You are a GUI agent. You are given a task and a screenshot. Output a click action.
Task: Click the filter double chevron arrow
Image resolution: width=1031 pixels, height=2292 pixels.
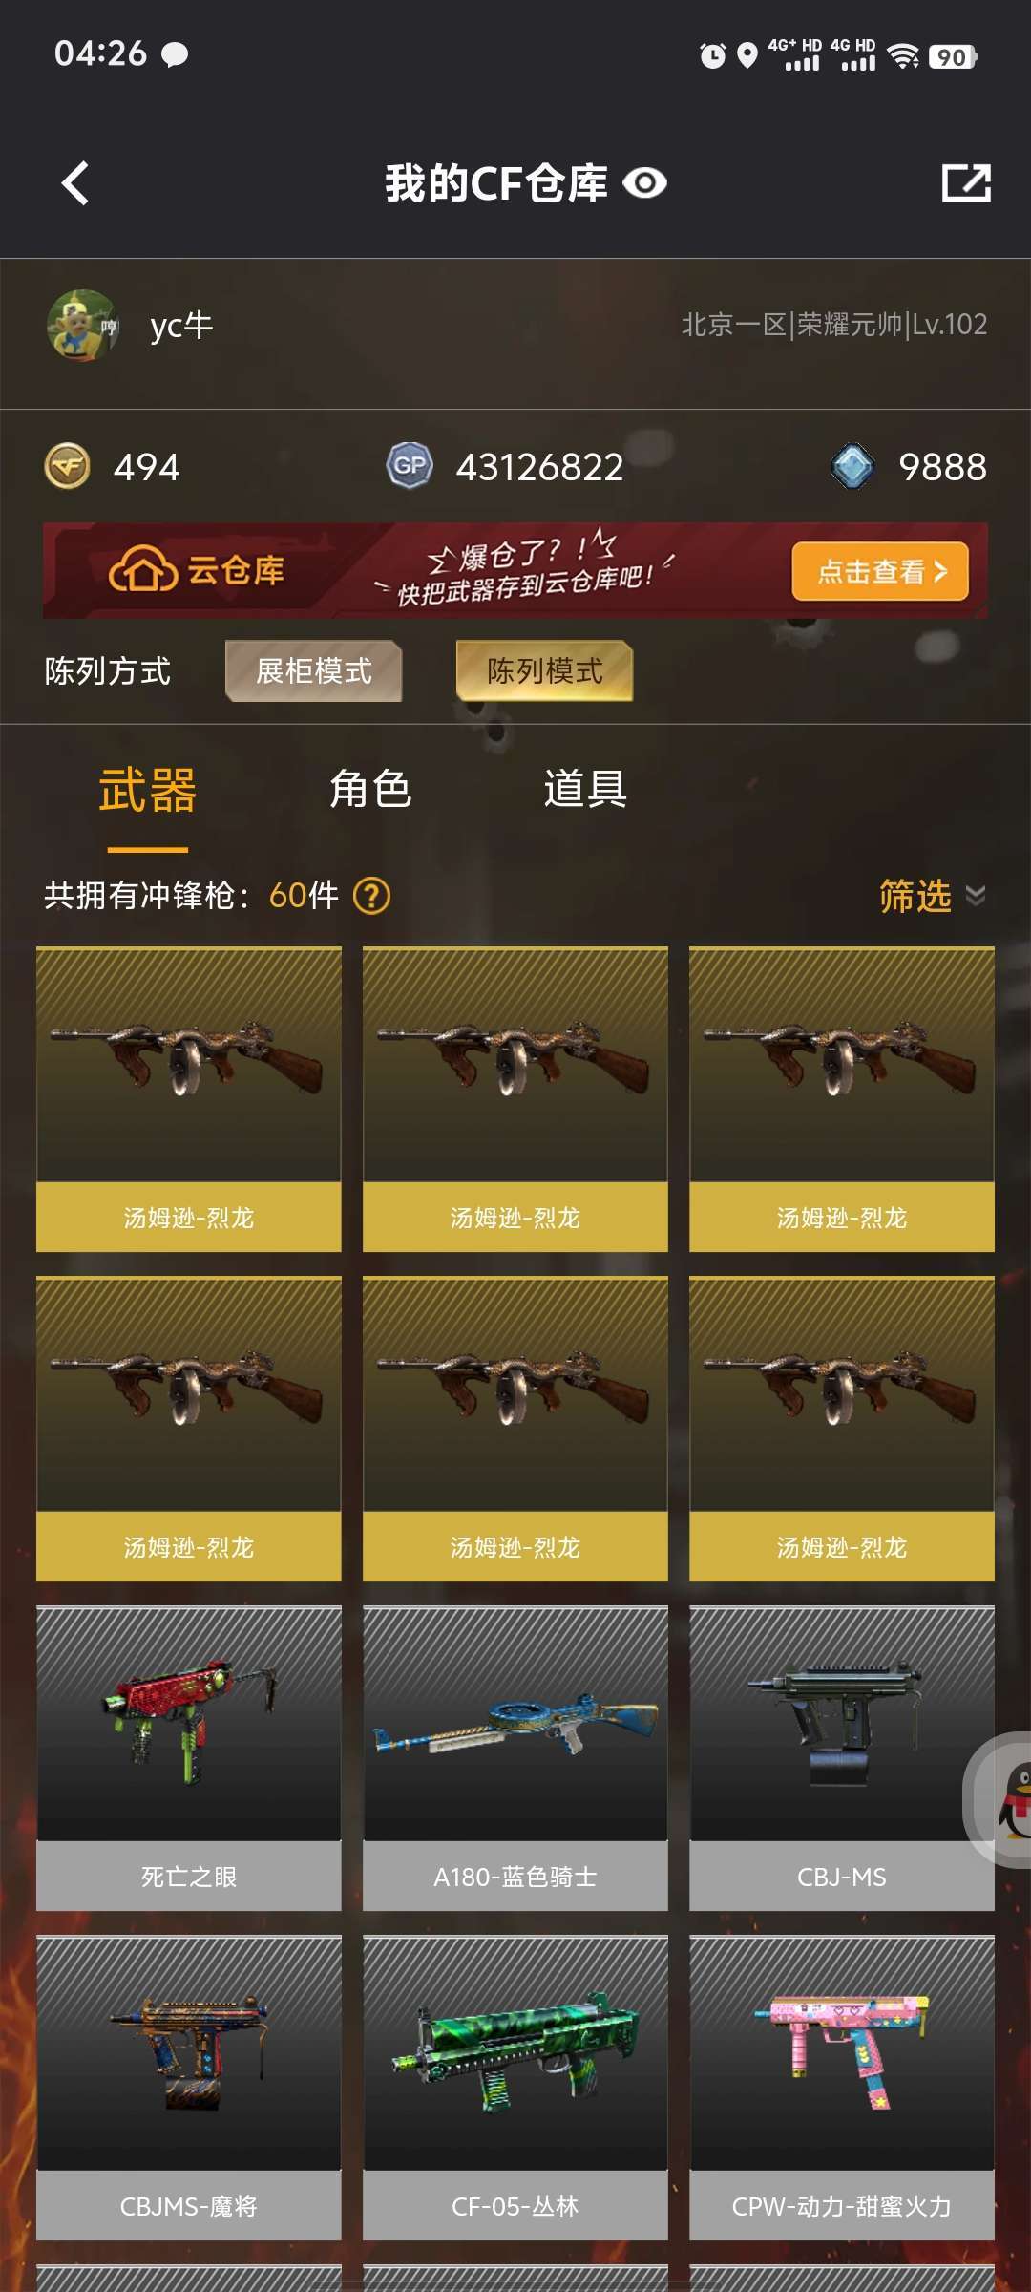click(975, 896)
